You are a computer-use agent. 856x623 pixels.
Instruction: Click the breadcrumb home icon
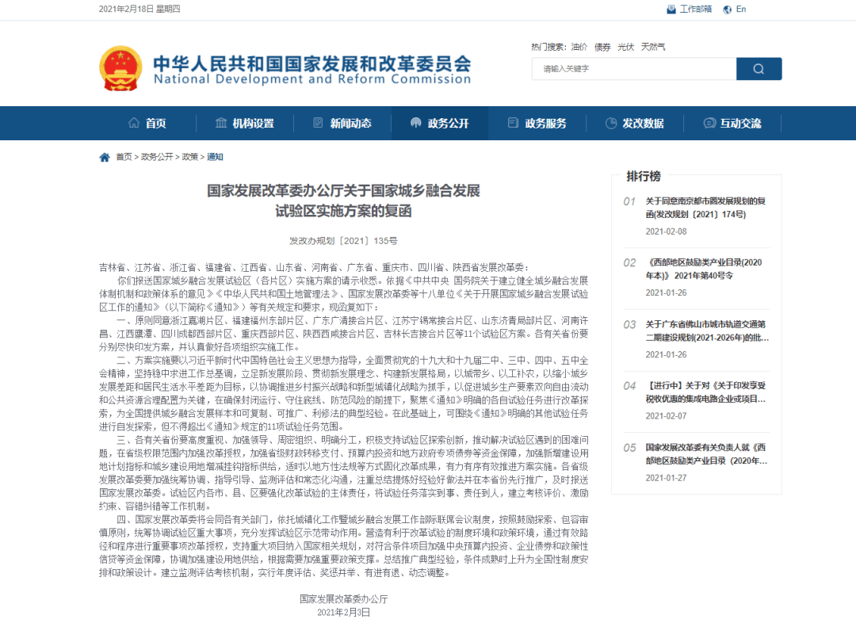tap(105, 157)
